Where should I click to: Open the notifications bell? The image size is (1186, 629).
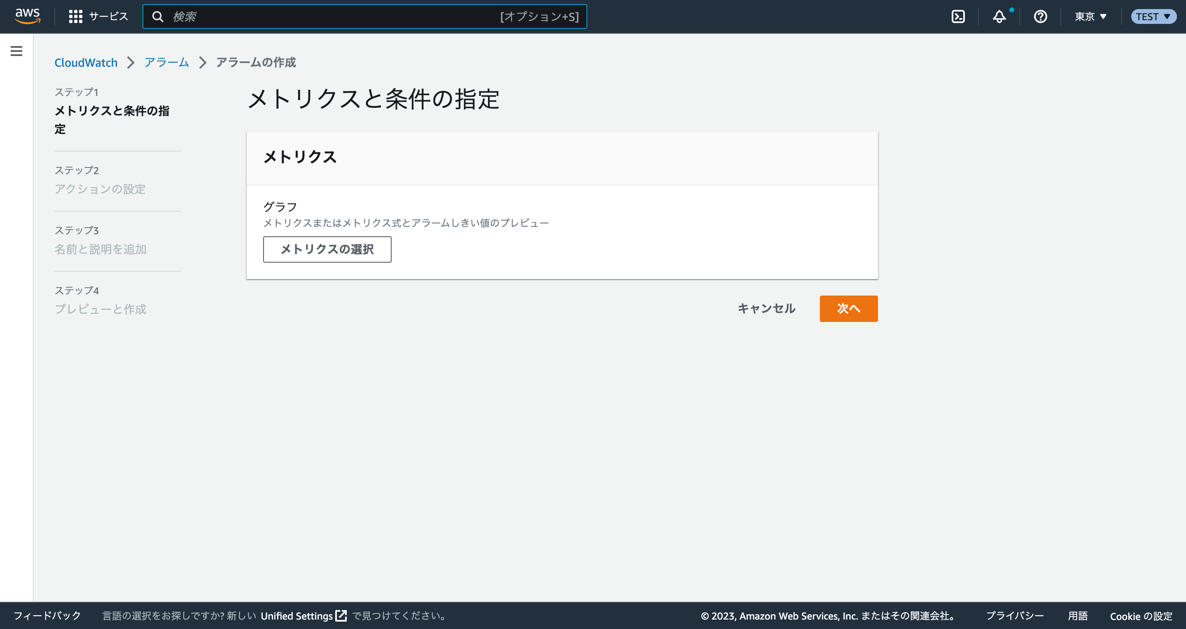pos(999,17)
